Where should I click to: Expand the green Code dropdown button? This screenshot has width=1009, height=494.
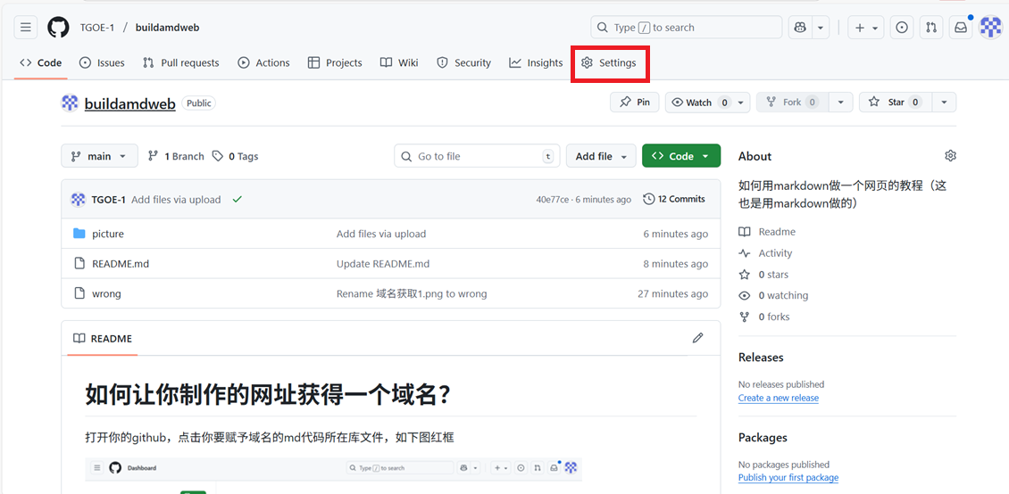(681, 156)
